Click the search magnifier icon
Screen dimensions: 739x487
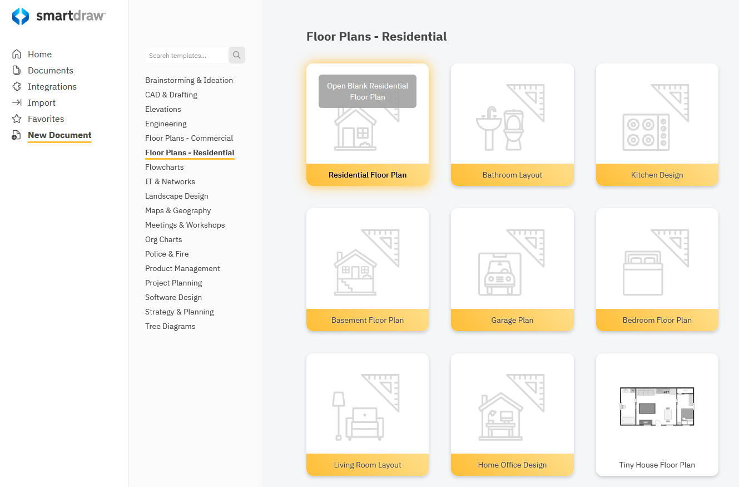click(236, 55)
